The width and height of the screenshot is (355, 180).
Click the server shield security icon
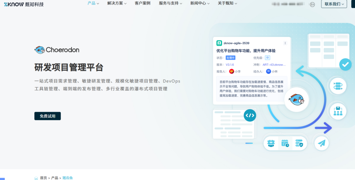[299, 143]
